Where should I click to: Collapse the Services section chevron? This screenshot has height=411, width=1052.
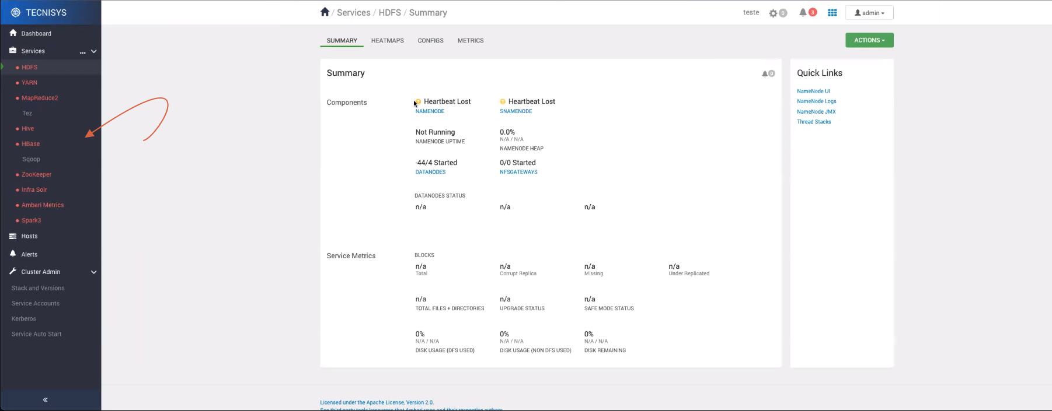click(93, 51)
